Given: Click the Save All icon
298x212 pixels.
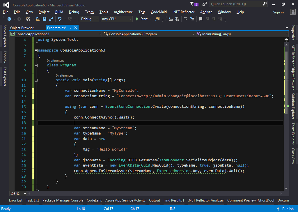Looking at the screenshot, I should (51, 19).
